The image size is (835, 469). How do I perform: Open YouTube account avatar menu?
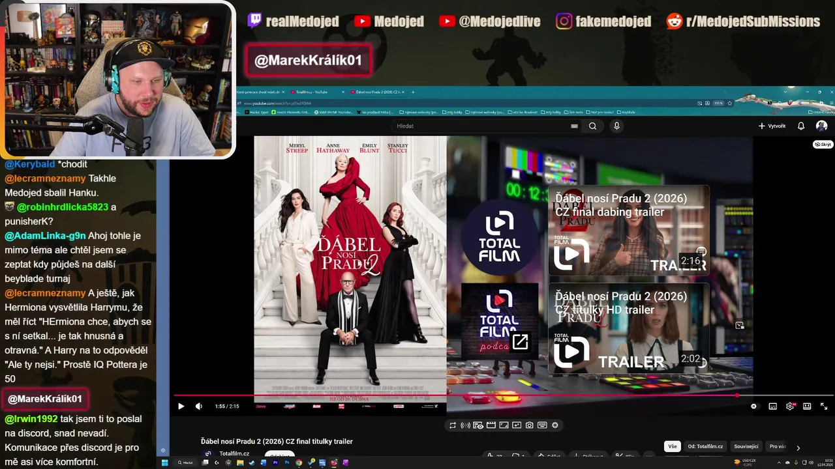click(821, 126)
